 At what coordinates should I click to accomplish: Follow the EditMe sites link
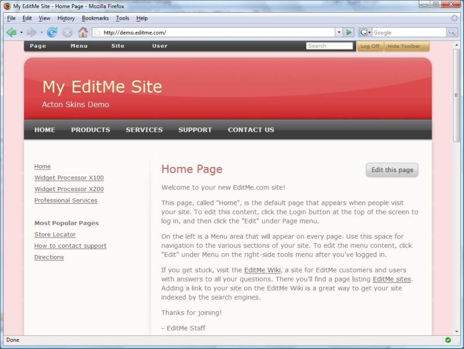[392, 279]
